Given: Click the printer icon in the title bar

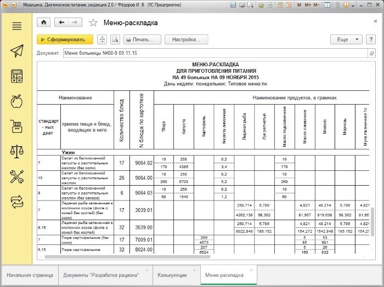Looking at the screenshot, I should [242, 4].
